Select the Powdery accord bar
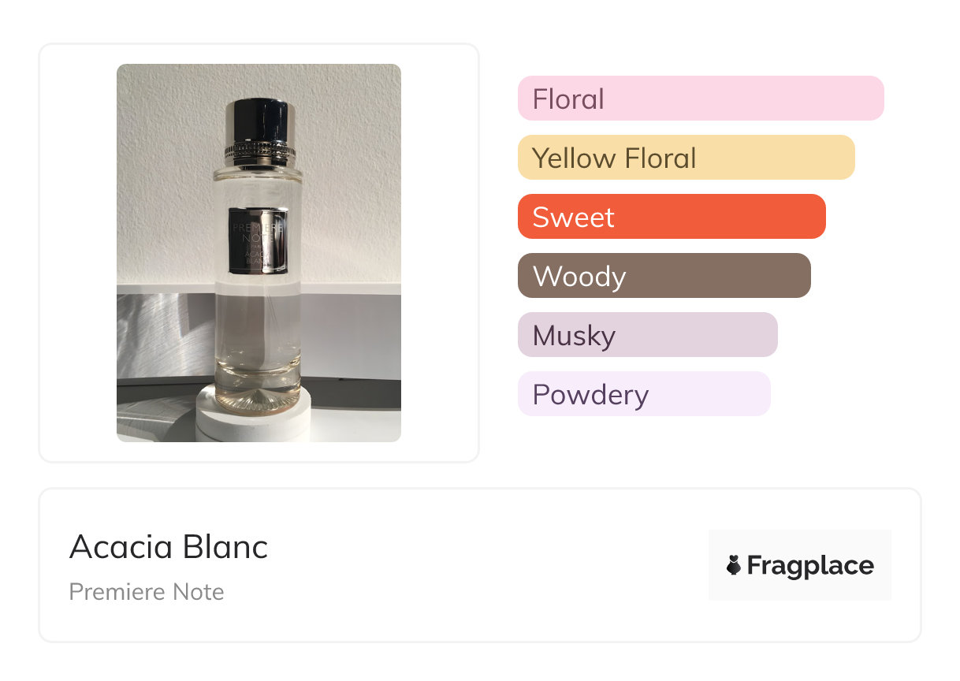Screen dimensions: 960x681 643,394
